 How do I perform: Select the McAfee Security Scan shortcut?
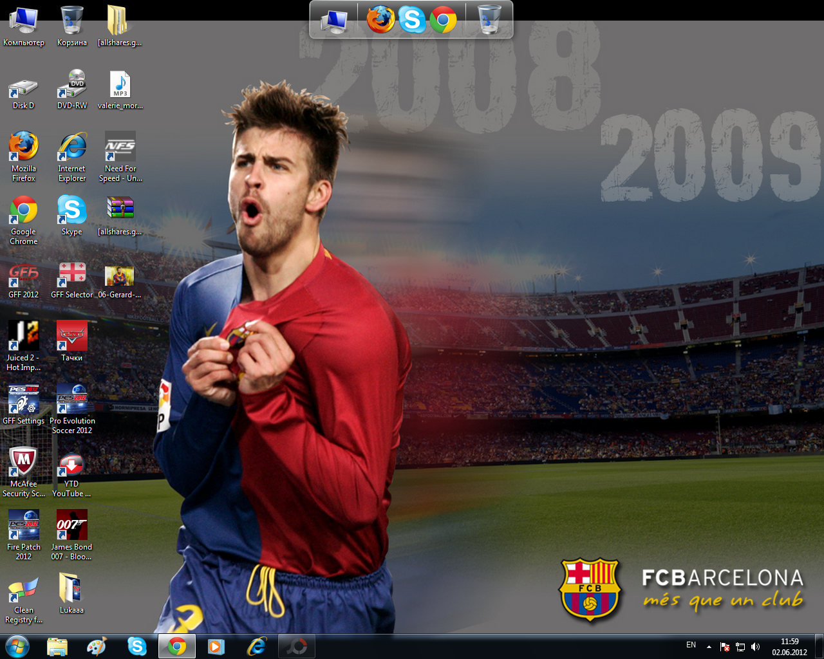24,472
